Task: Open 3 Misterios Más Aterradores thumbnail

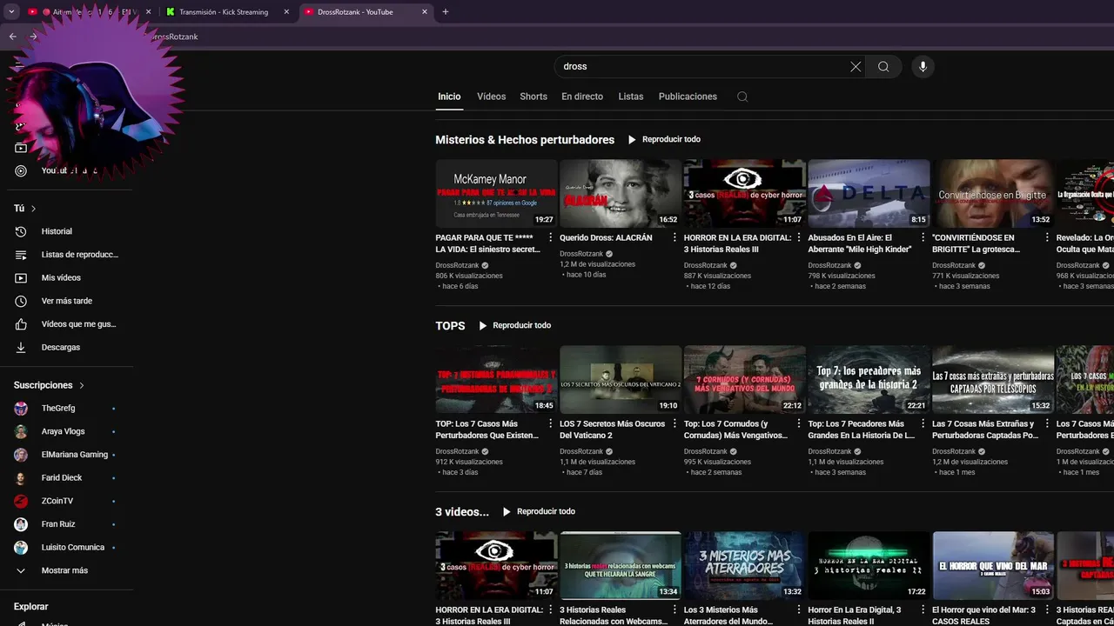Action: 744,565
